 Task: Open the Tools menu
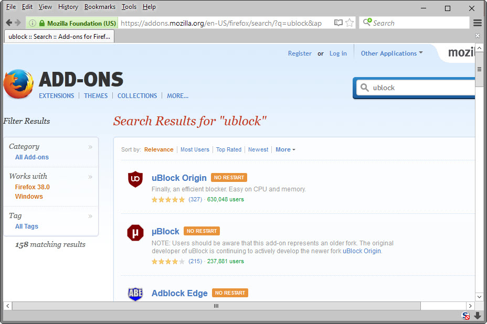(x=129, y=7)
